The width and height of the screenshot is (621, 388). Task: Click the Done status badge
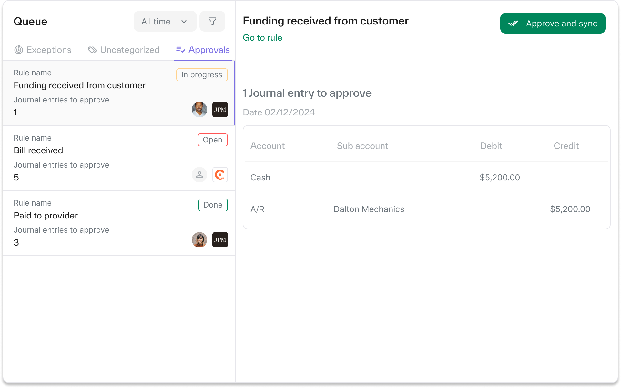click(213, 205)
